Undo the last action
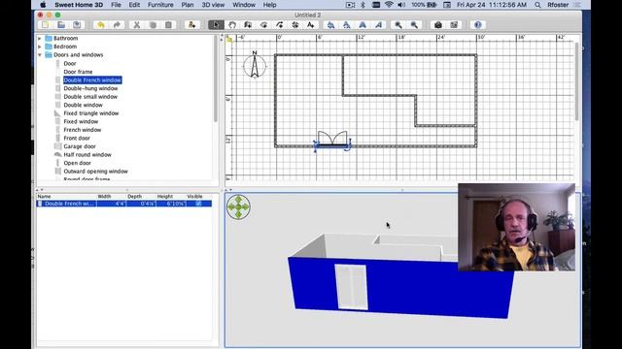The height and width of the screenshot is (349, 622). pos(101,25)
